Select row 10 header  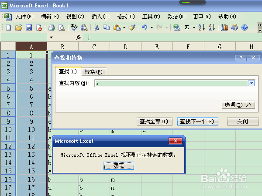pyautogui.click(x=8, y=129)
